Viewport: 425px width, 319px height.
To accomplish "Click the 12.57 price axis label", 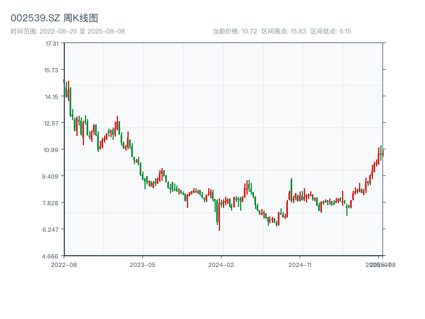I will 52,123.
